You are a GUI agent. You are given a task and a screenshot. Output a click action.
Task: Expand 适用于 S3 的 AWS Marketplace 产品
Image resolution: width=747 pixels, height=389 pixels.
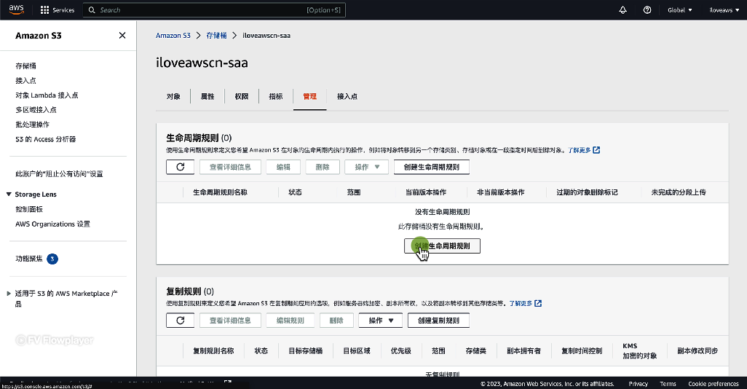9,294
